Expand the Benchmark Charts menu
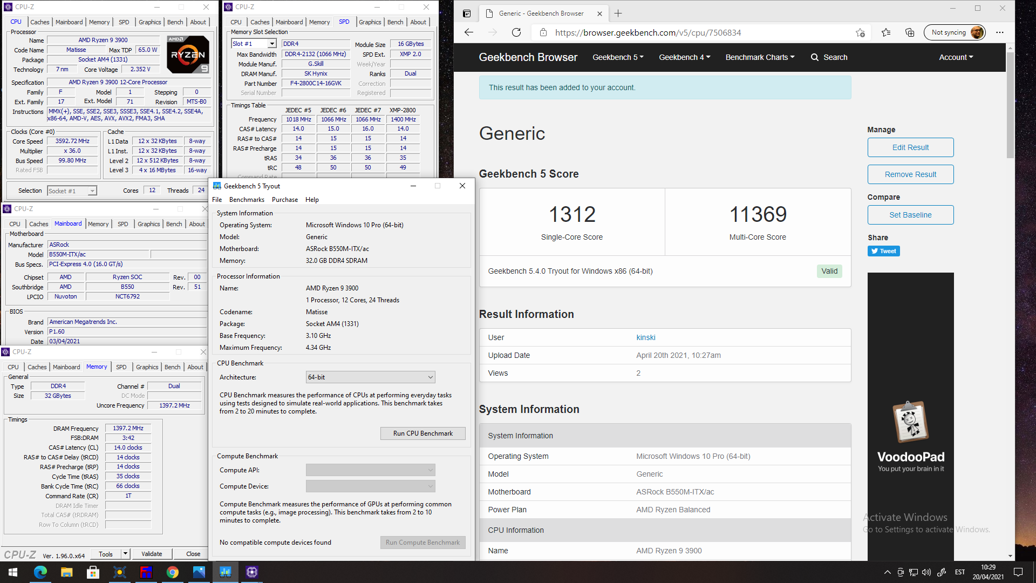Screen dimensions: 1036x583 coord(760,57)
